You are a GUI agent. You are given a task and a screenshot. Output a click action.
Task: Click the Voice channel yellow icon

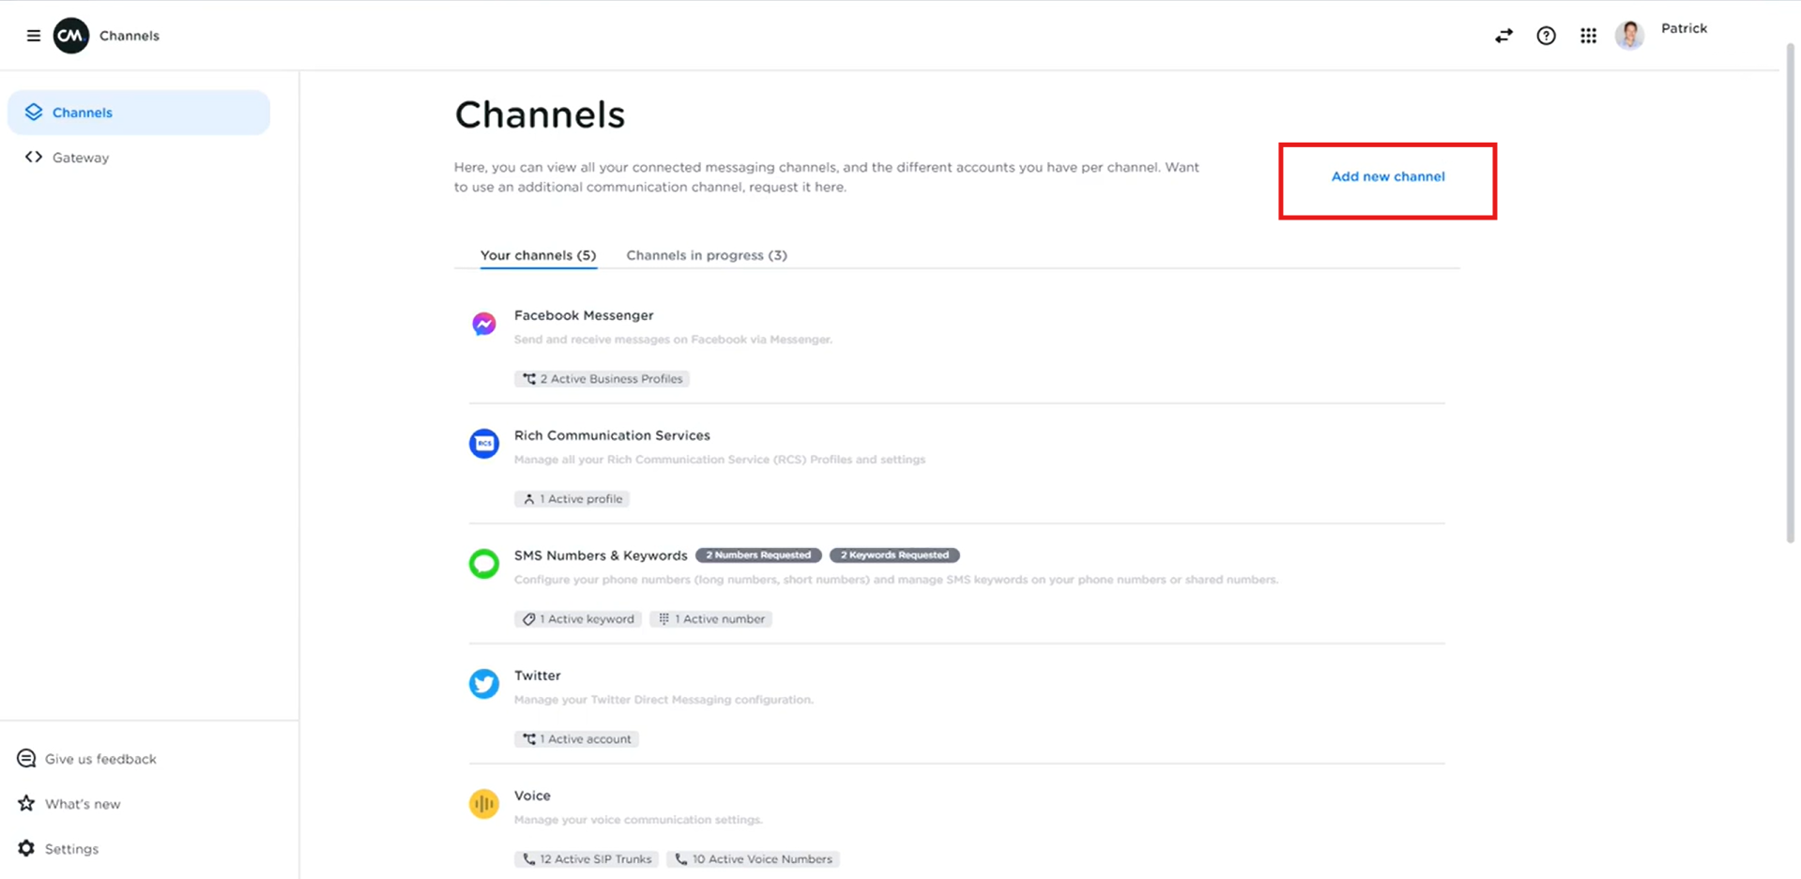(484, 804)
